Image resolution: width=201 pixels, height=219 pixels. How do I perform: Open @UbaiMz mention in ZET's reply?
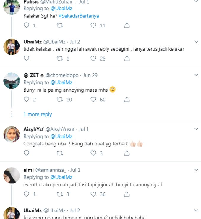point(61,82)
